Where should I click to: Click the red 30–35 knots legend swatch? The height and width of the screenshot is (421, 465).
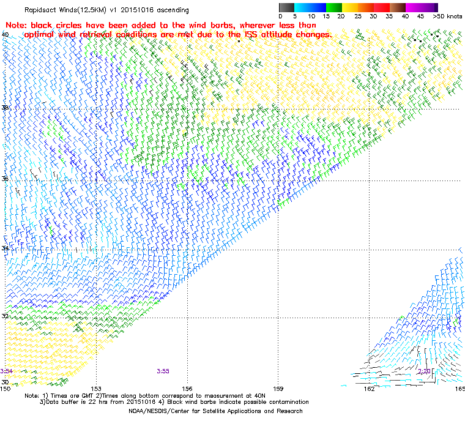[382, 7]
